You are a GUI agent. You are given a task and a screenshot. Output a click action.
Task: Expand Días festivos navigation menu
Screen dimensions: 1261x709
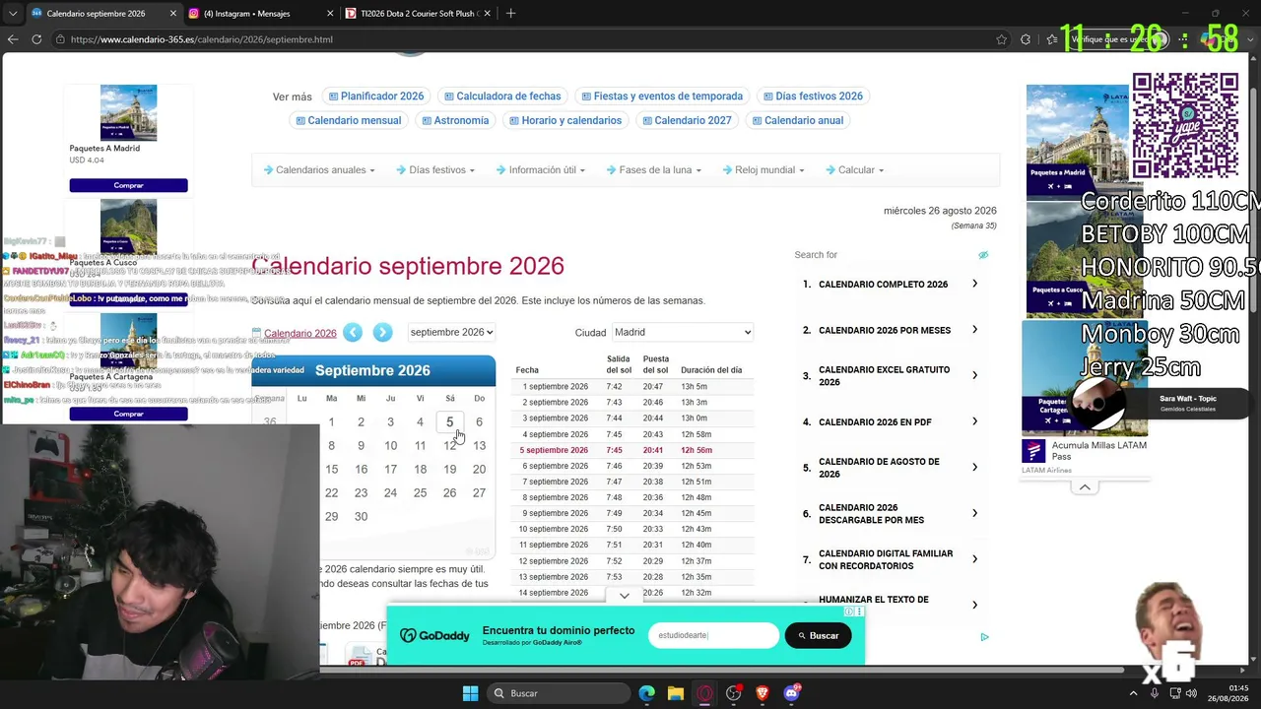click(x=435, y=169)
